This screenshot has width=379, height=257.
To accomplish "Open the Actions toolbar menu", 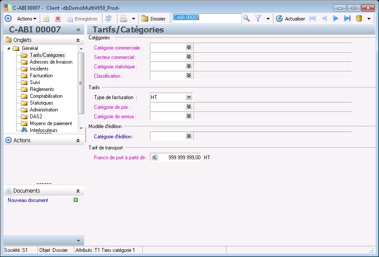I will tap(26, 19).
